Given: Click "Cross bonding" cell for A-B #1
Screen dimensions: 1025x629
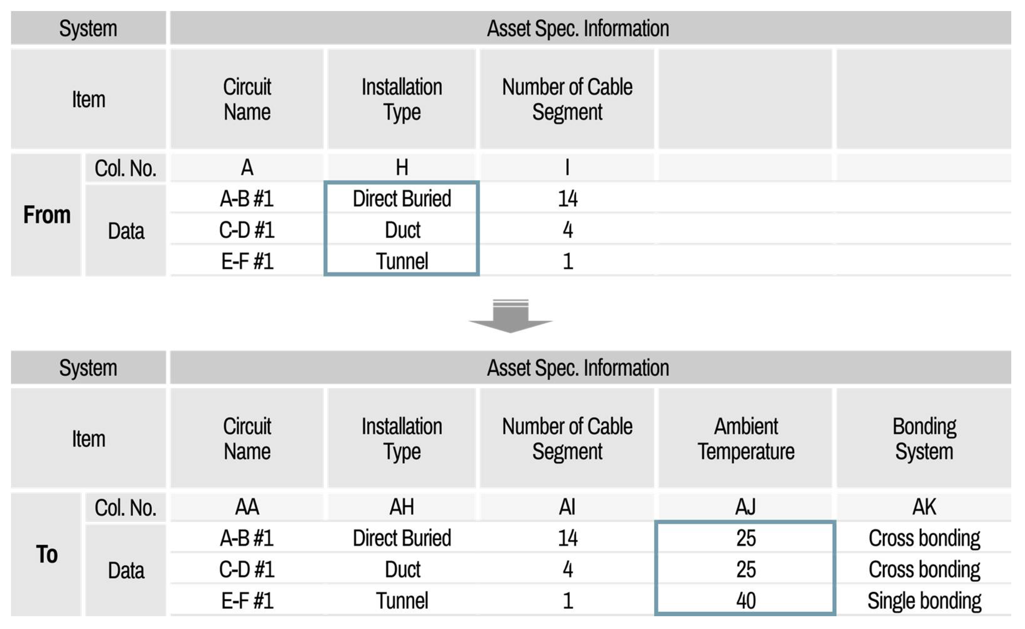Looking at the screenshot, I should [924, 538].
